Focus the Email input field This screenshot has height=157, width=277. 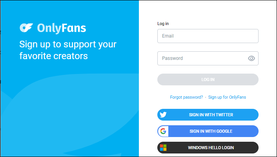point(208,36)
